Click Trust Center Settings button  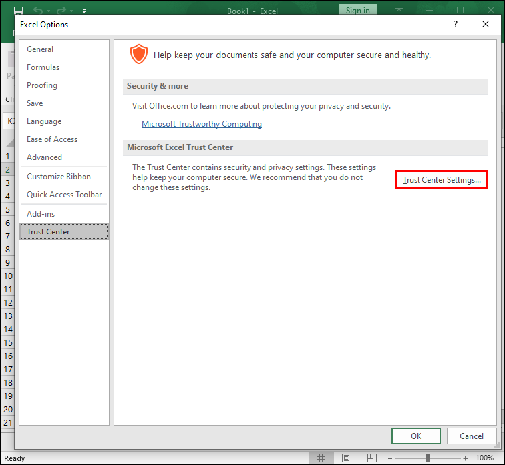(441, 180)
